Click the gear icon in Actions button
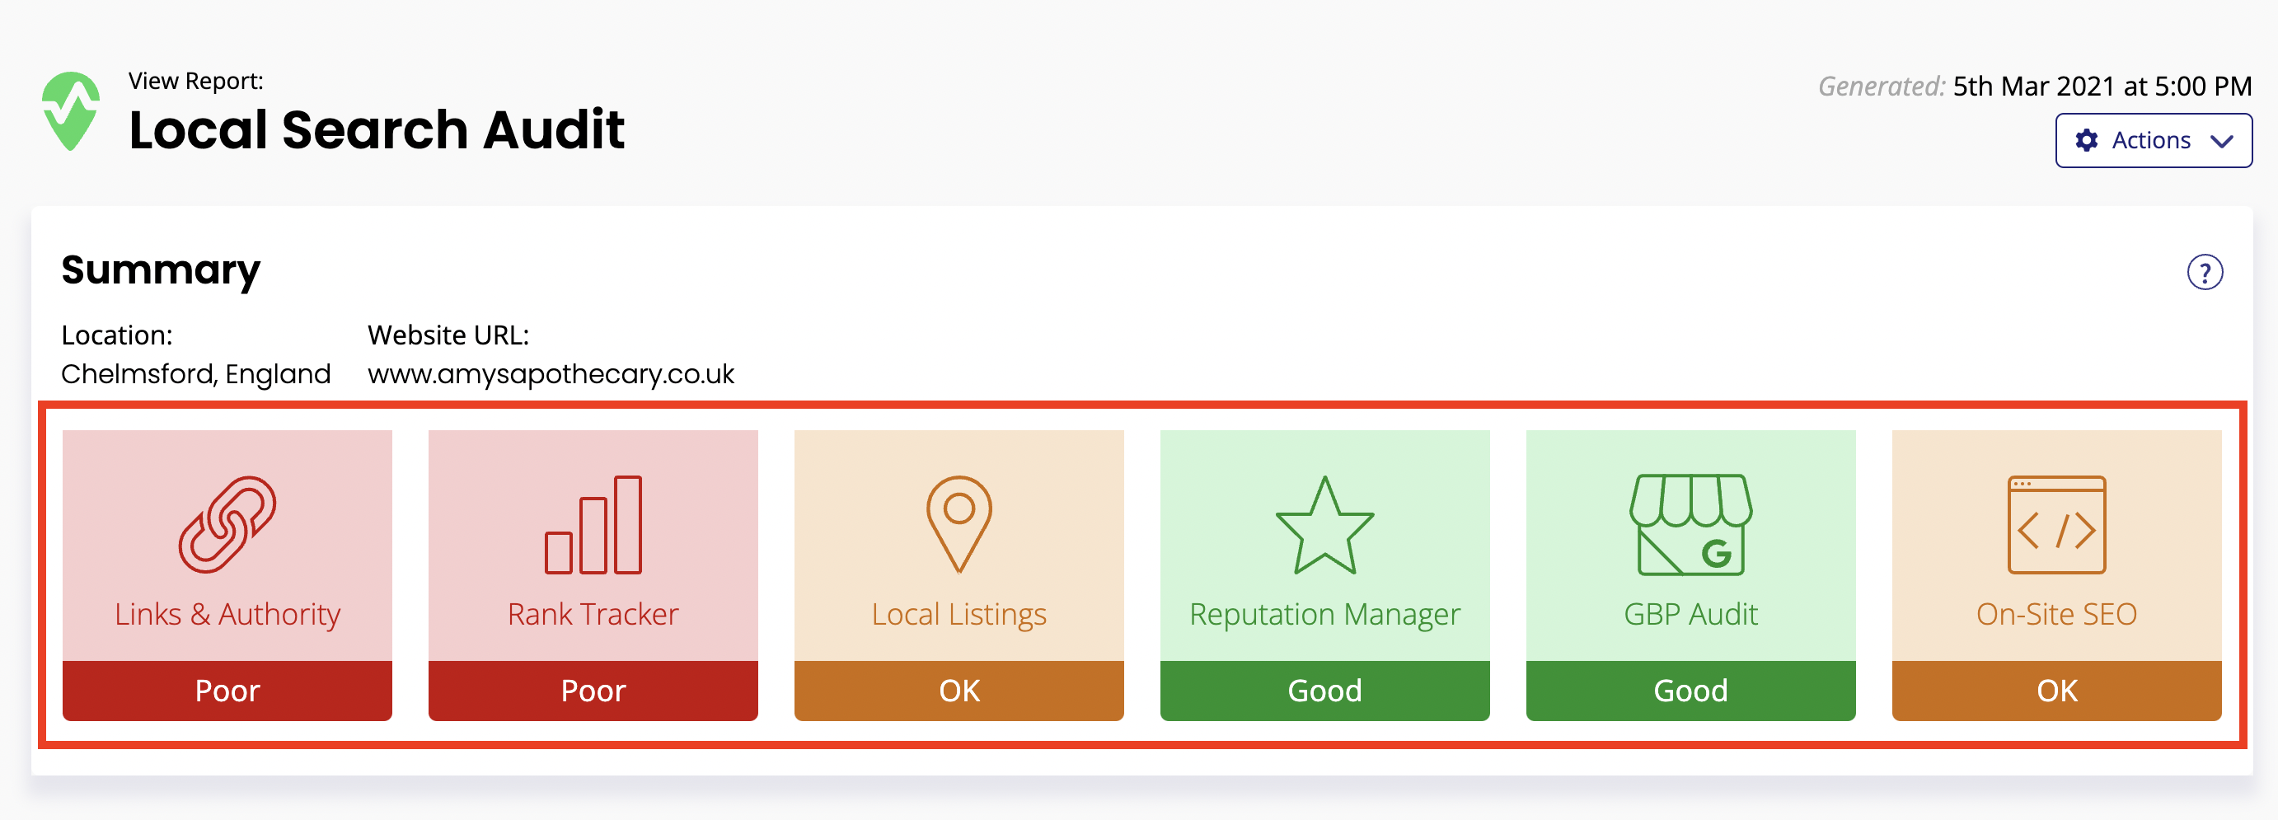 [2087, 140]
